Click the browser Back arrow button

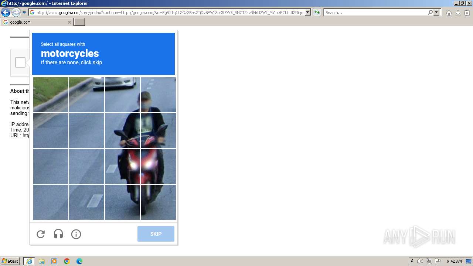pyautogui.click(x=6, y=13)
